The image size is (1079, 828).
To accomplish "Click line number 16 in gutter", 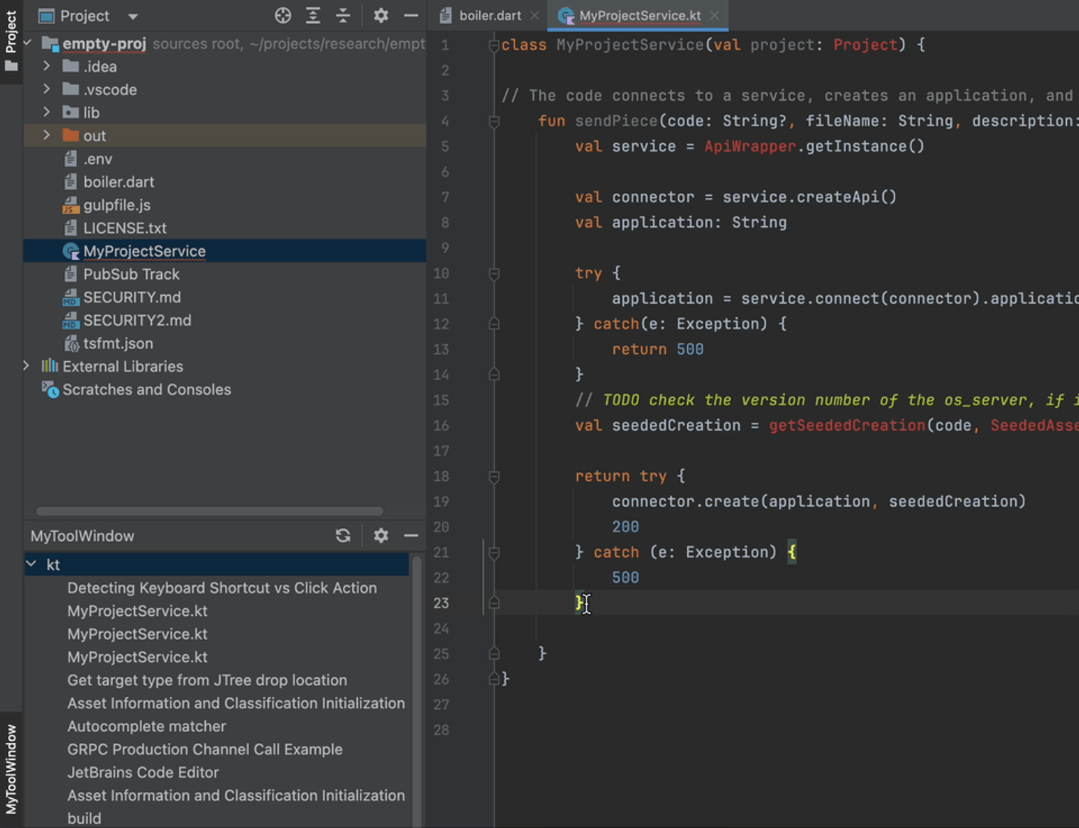I will [441, 426].
